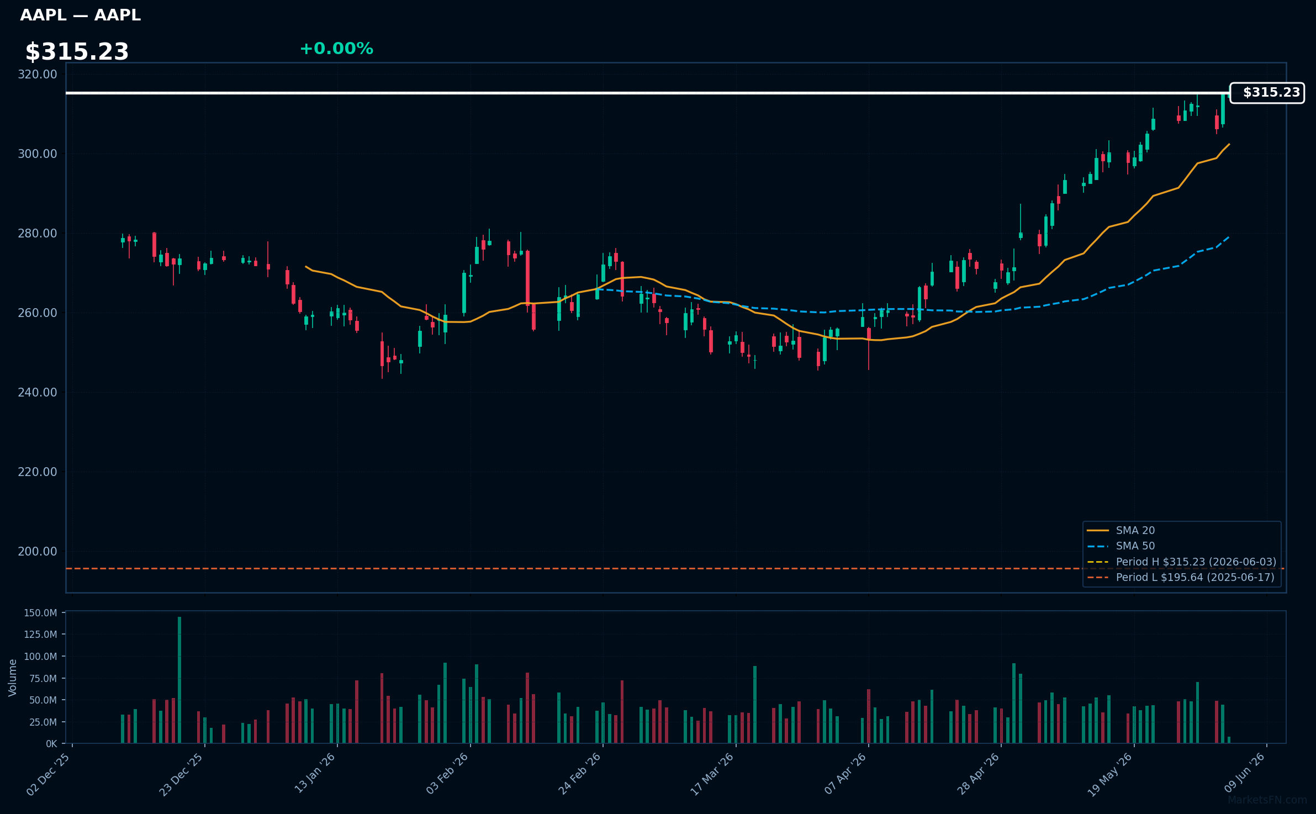Click the 02 Dec '25 date label
This screenshot has width=1316, height=814.
click(49, 774)
